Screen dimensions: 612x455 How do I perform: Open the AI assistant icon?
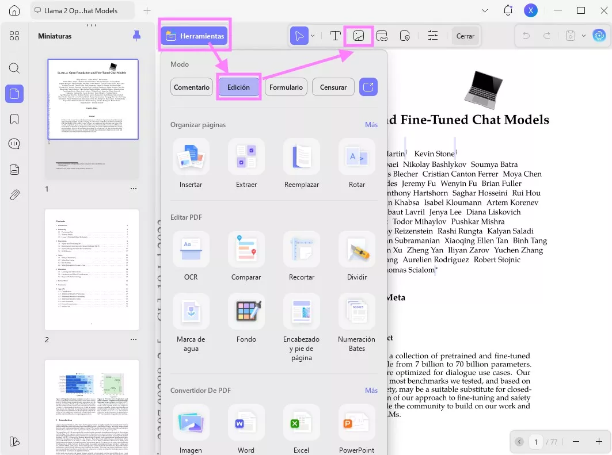coord(599,36)
